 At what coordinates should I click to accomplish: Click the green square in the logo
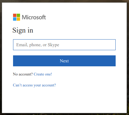18,15
